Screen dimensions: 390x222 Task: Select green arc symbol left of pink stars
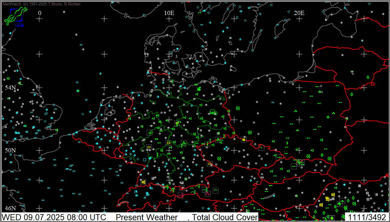[x=204, y=190]
